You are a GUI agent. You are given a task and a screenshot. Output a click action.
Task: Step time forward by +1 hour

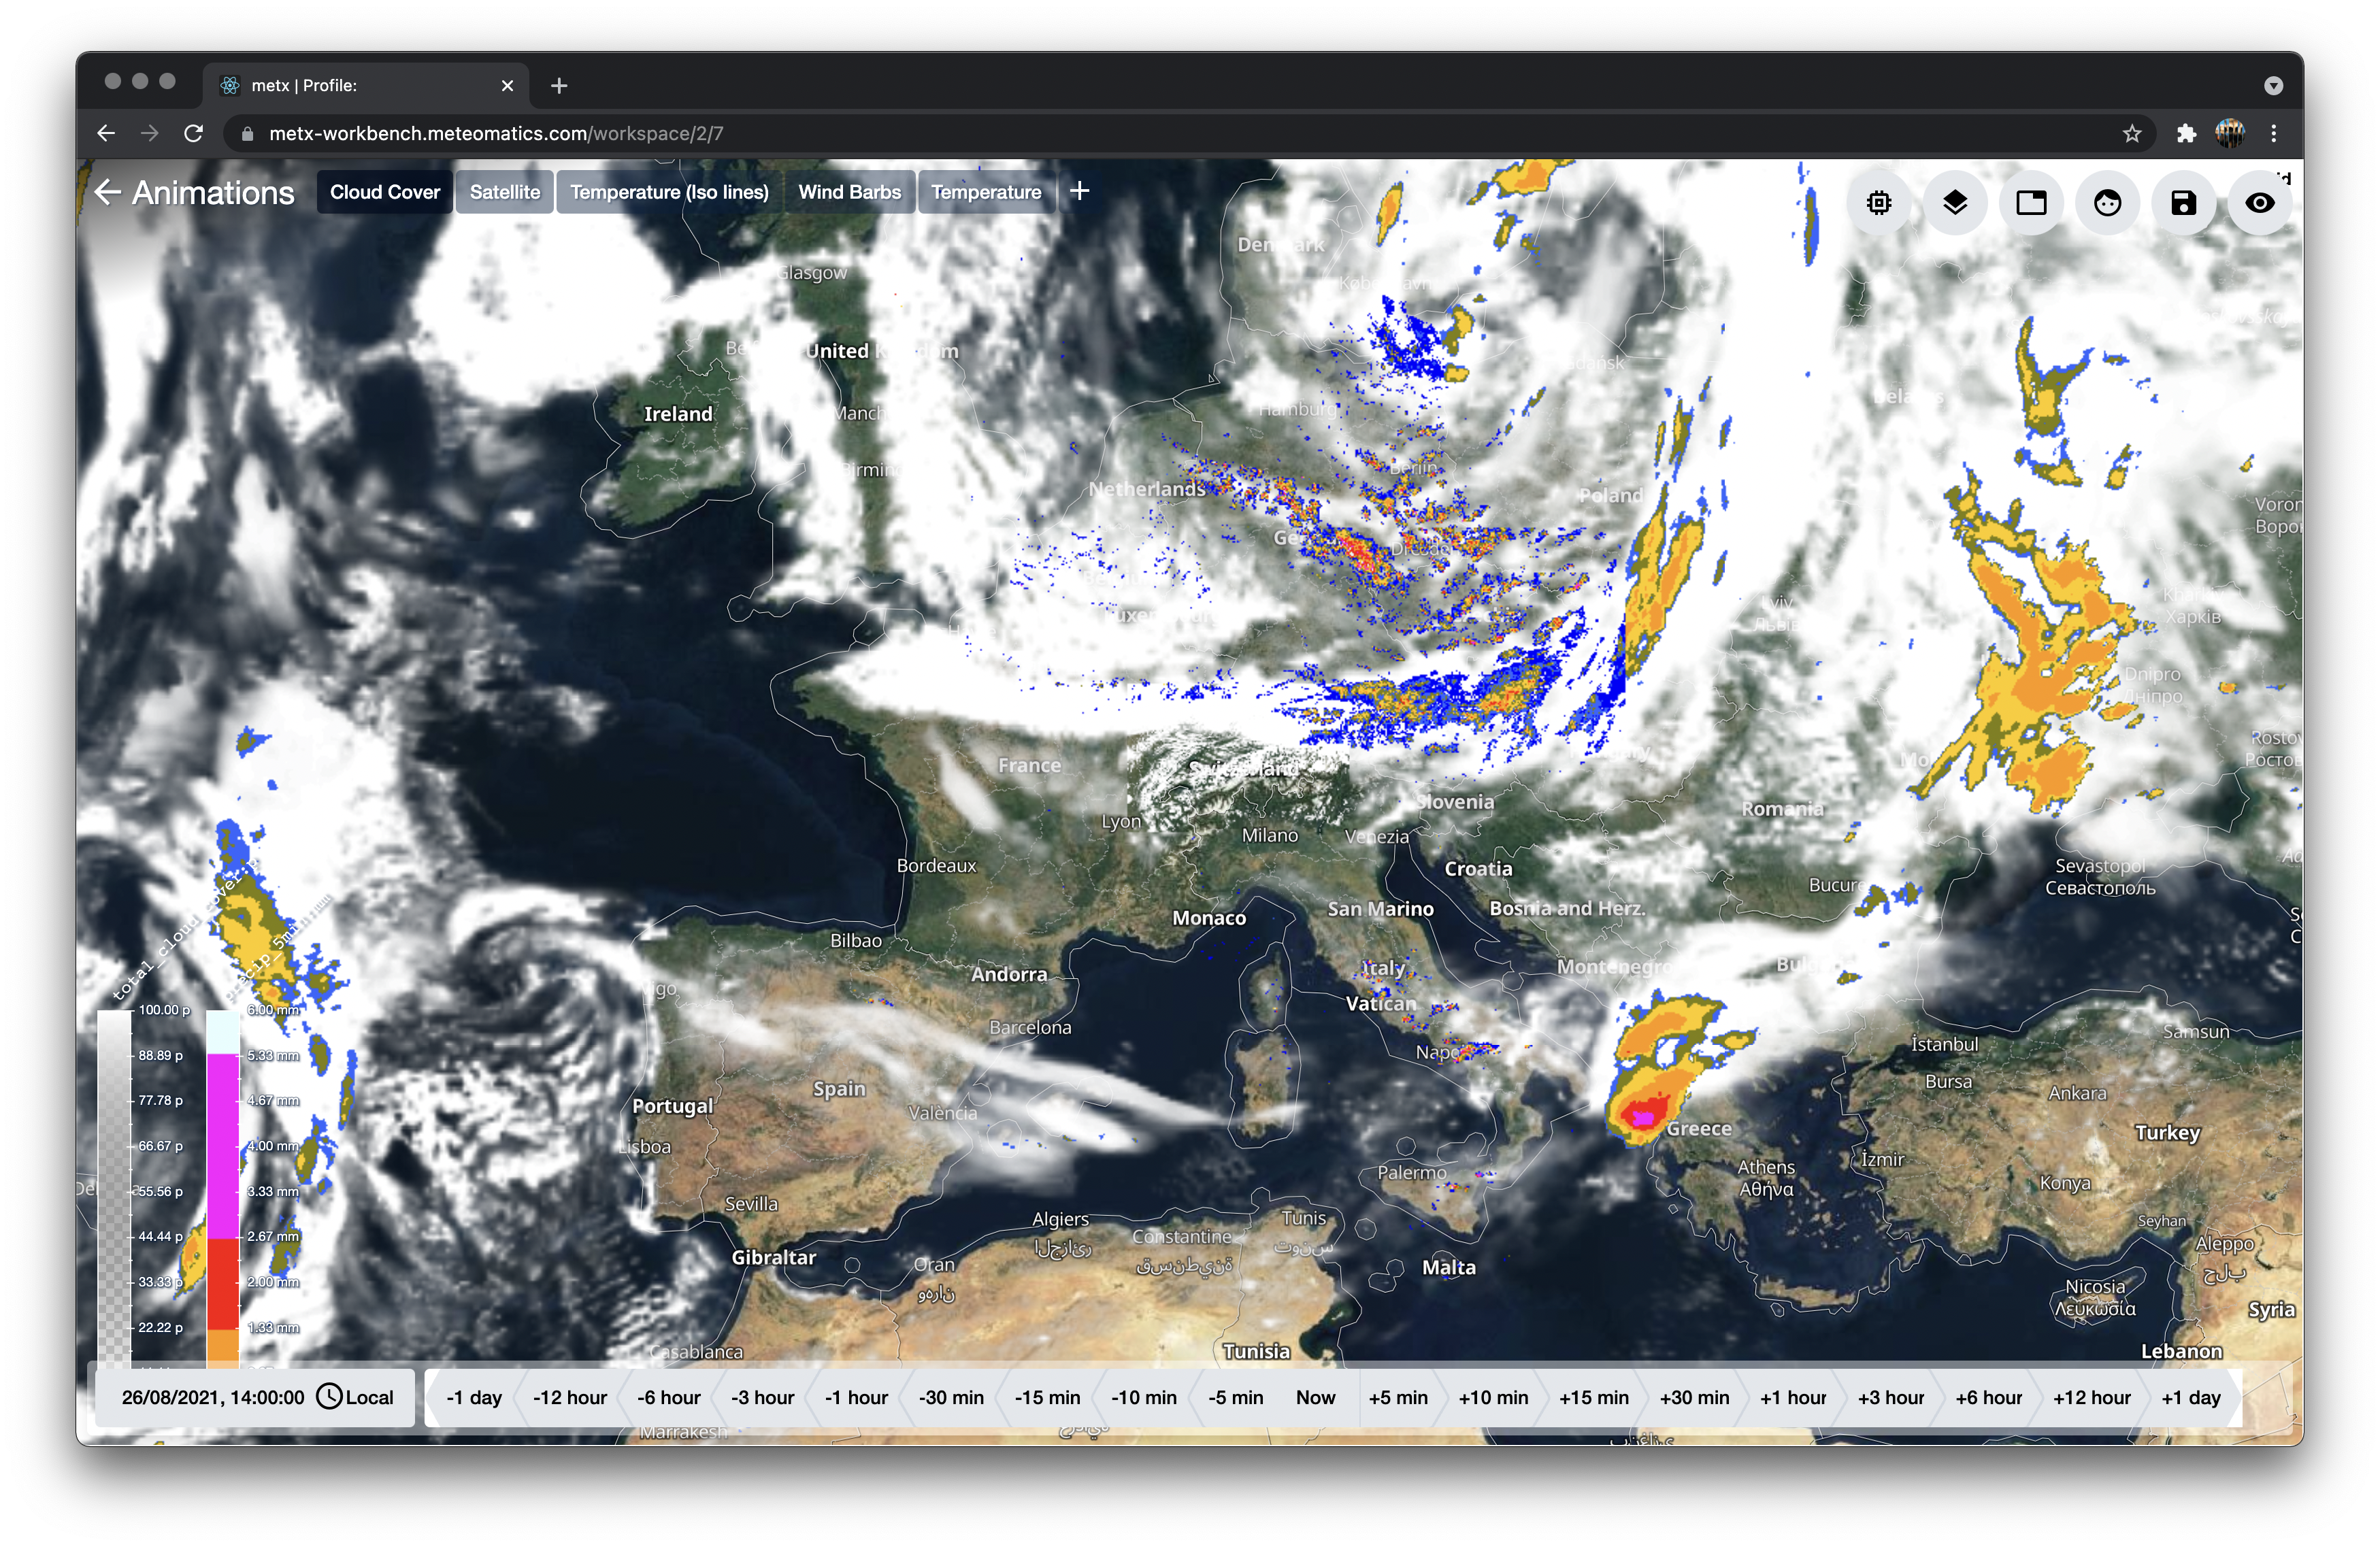point(1792,1397)
